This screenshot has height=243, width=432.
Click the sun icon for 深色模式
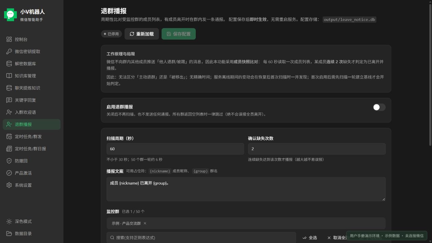[x=9, y=222]
